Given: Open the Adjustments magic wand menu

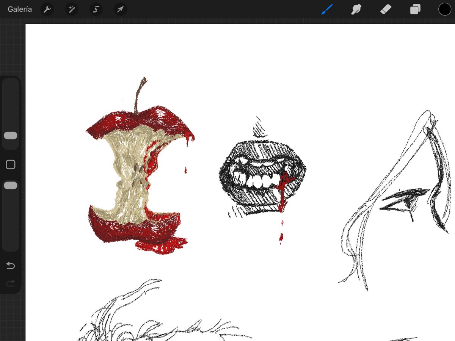Looking at the screenshot, I should tap(71, 9).
